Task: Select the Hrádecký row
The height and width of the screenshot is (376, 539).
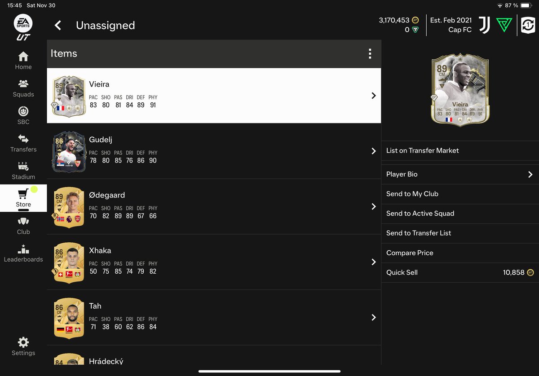Action: click(x=214, y=355)
